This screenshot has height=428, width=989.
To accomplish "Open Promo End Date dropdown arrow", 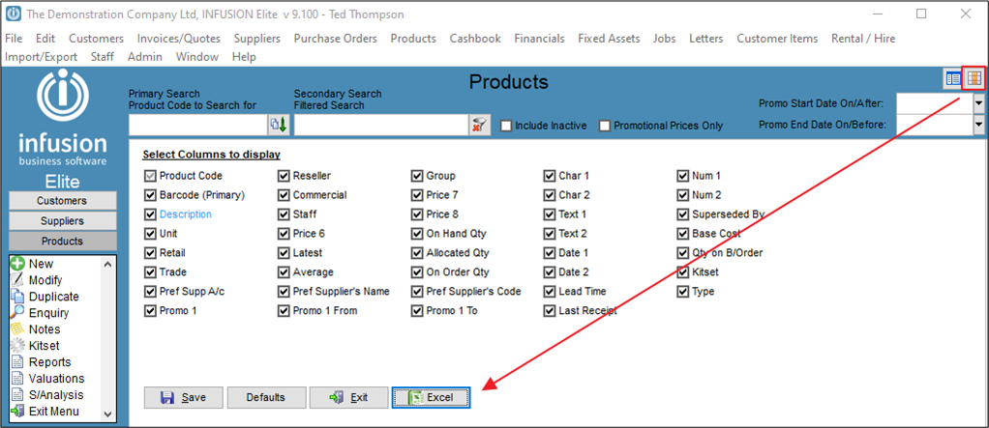I will click(x=979, y=125).
